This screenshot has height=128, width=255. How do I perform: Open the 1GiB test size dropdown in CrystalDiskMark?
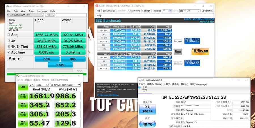[42, 85]
